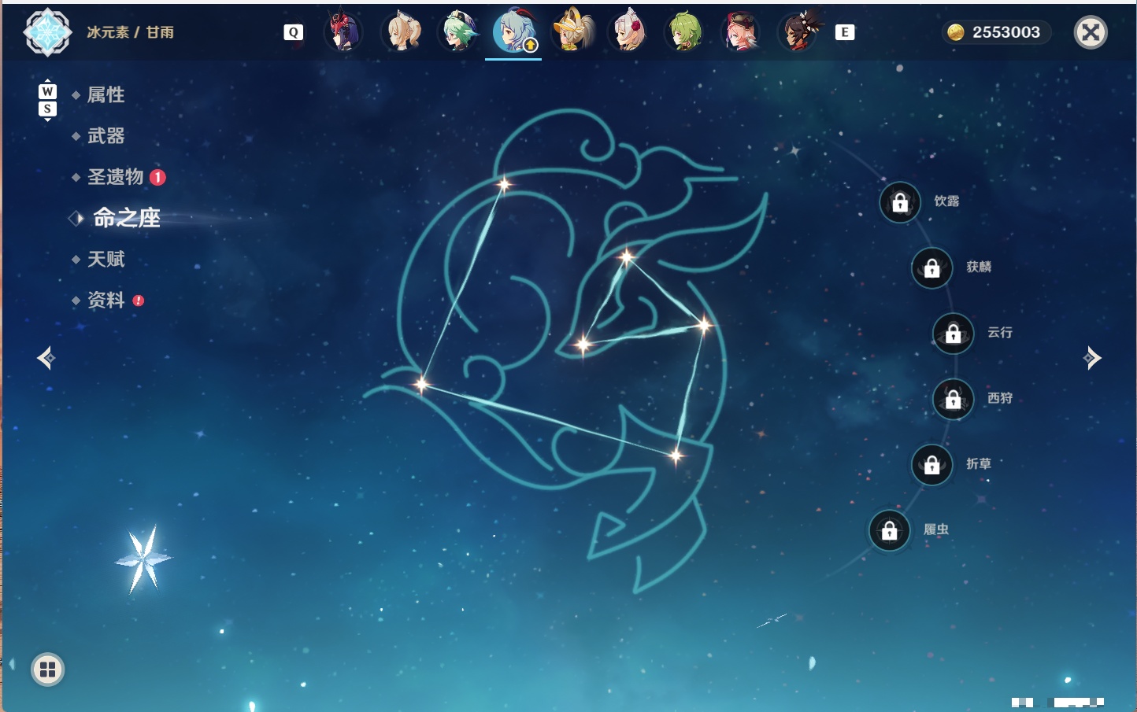The height and width of the screenshot is (712, 1137).
Task: Click the E next-character key hint
Action: (x=845, y=32)
